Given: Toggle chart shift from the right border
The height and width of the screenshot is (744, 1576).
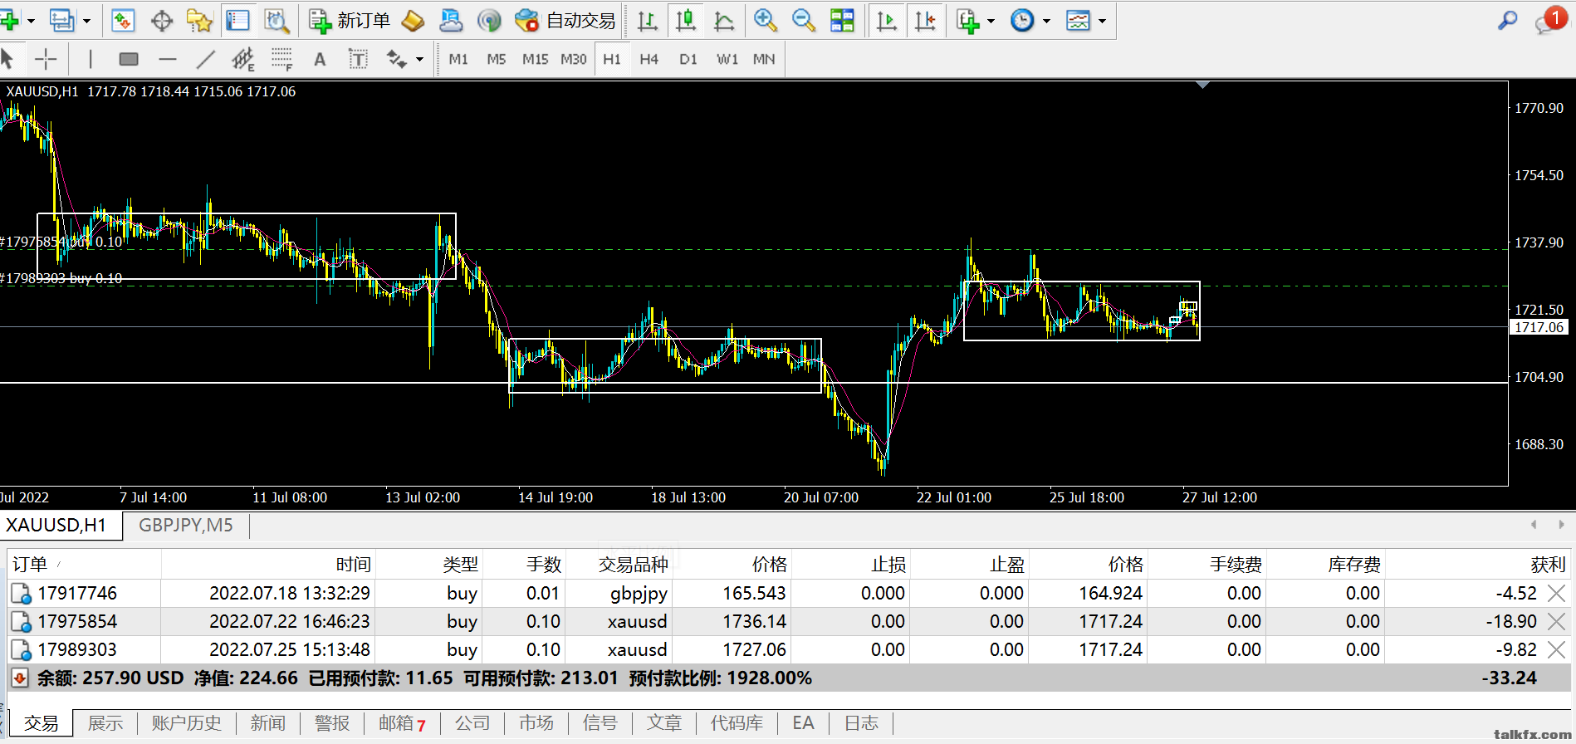Looking at the screenshot, I should coord(925,21).
